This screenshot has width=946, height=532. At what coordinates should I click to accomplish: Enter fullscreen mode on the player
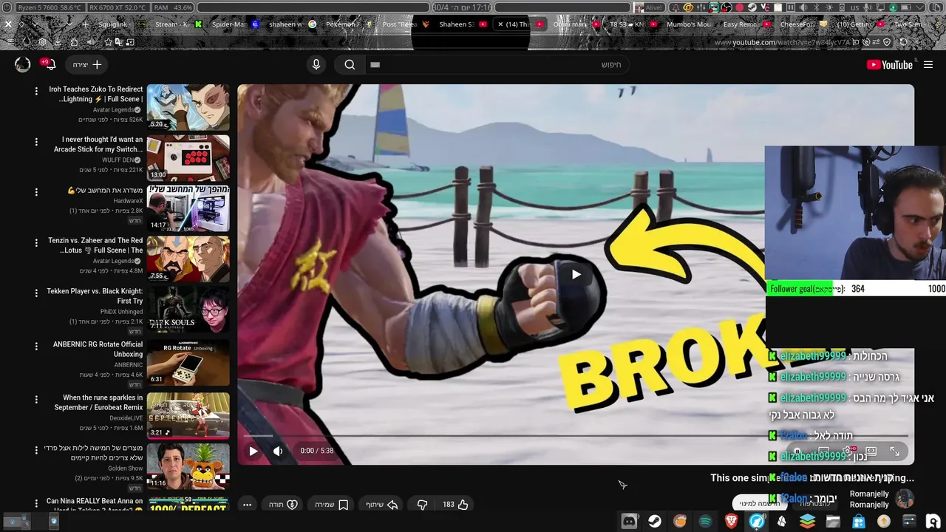894,451
